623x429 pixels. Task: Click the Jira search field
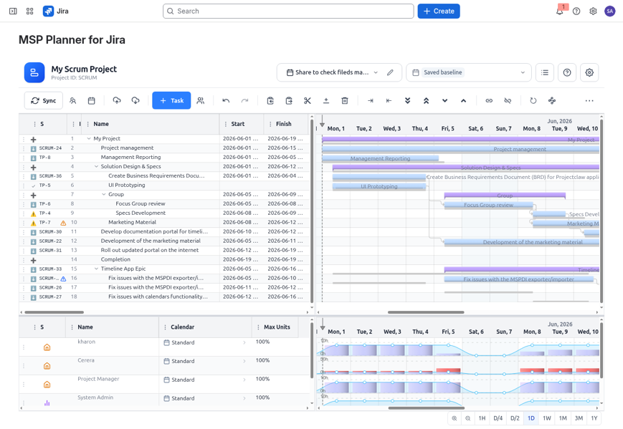tap(288, 11)
